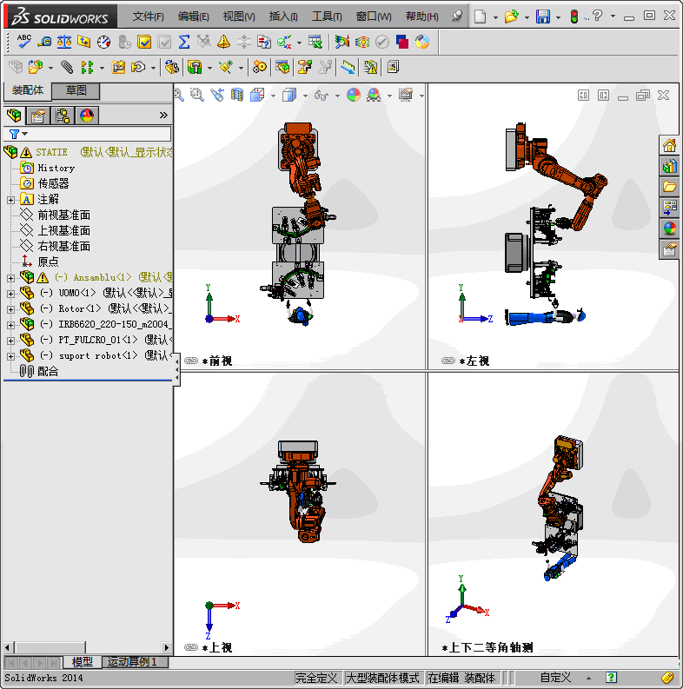
Task: Click 自定义 units in status bar
Action: tap(555, 678)
